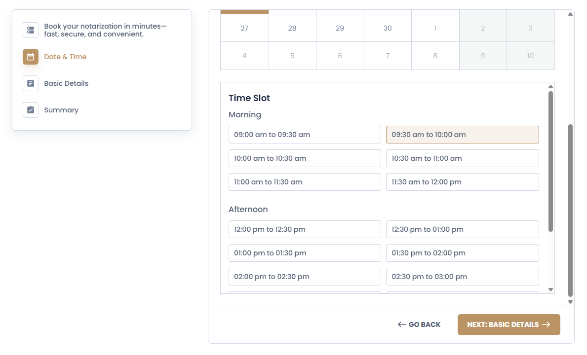Click the Date & Time calendar icon
This screenshot has width=587, height=355.
click(31, 57)
